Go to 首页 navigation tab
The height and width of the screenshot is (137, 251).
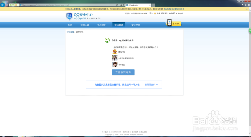70,25
